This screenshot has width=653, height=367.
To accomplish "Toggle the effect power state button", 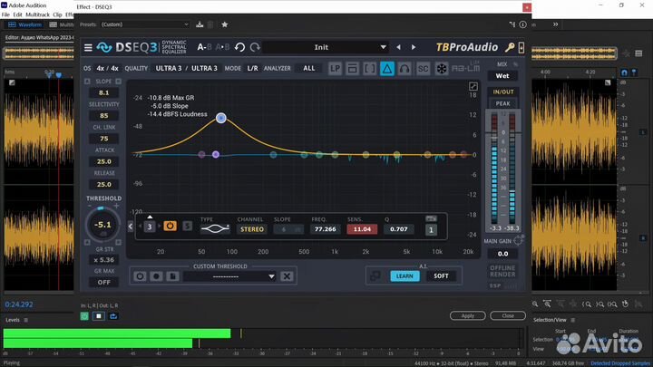I will tap(84, 315).
